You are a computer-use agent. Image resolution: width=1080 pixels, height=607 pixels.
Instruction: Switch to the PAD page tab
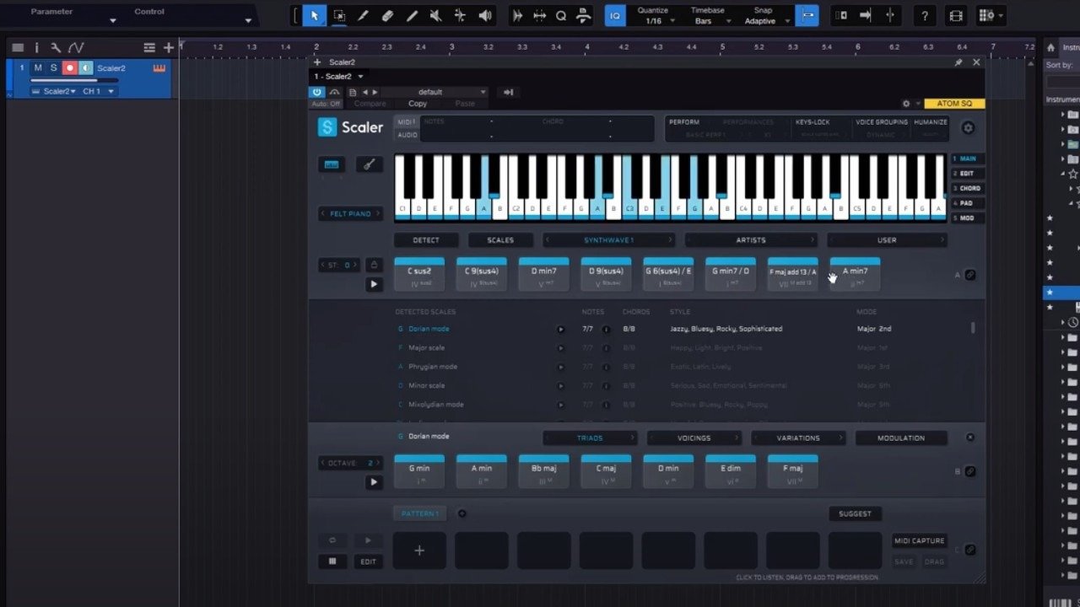click(x=966, y=203)
